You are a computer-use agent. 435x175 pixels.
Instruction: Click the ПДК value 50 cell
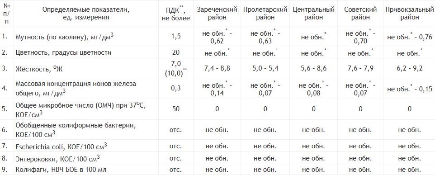tap(176, 109)
